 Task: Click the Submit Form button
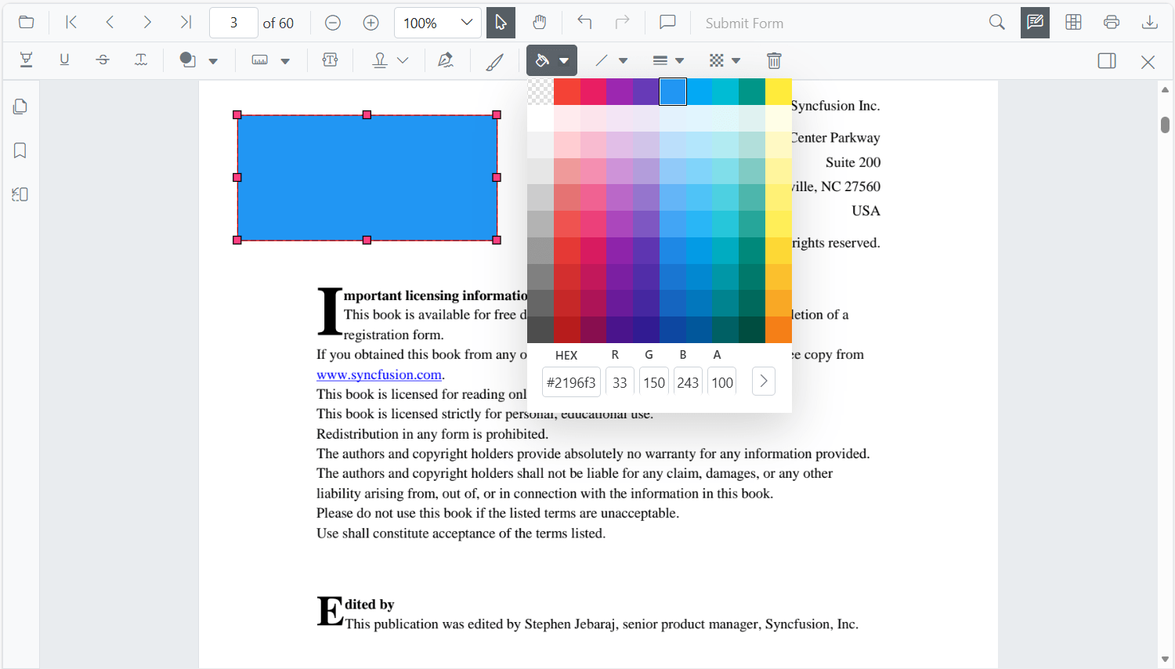pyautogui.click(x=743, y=23)
